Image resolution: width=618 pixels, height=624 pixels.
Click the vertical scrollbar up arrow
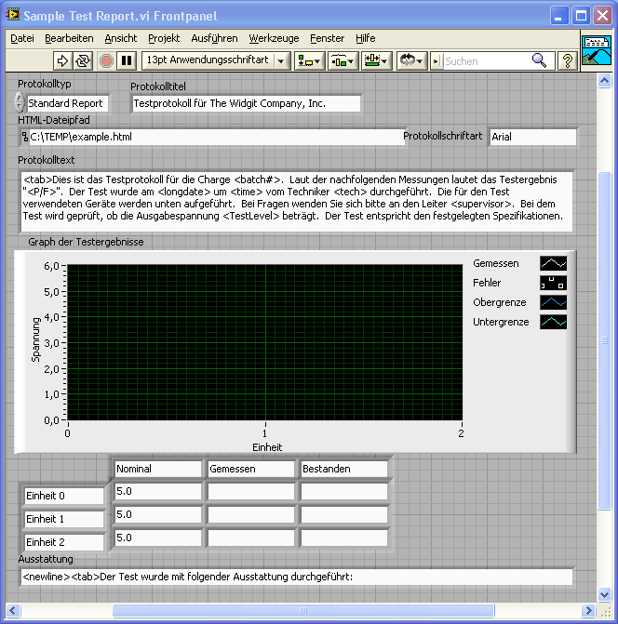604,81
